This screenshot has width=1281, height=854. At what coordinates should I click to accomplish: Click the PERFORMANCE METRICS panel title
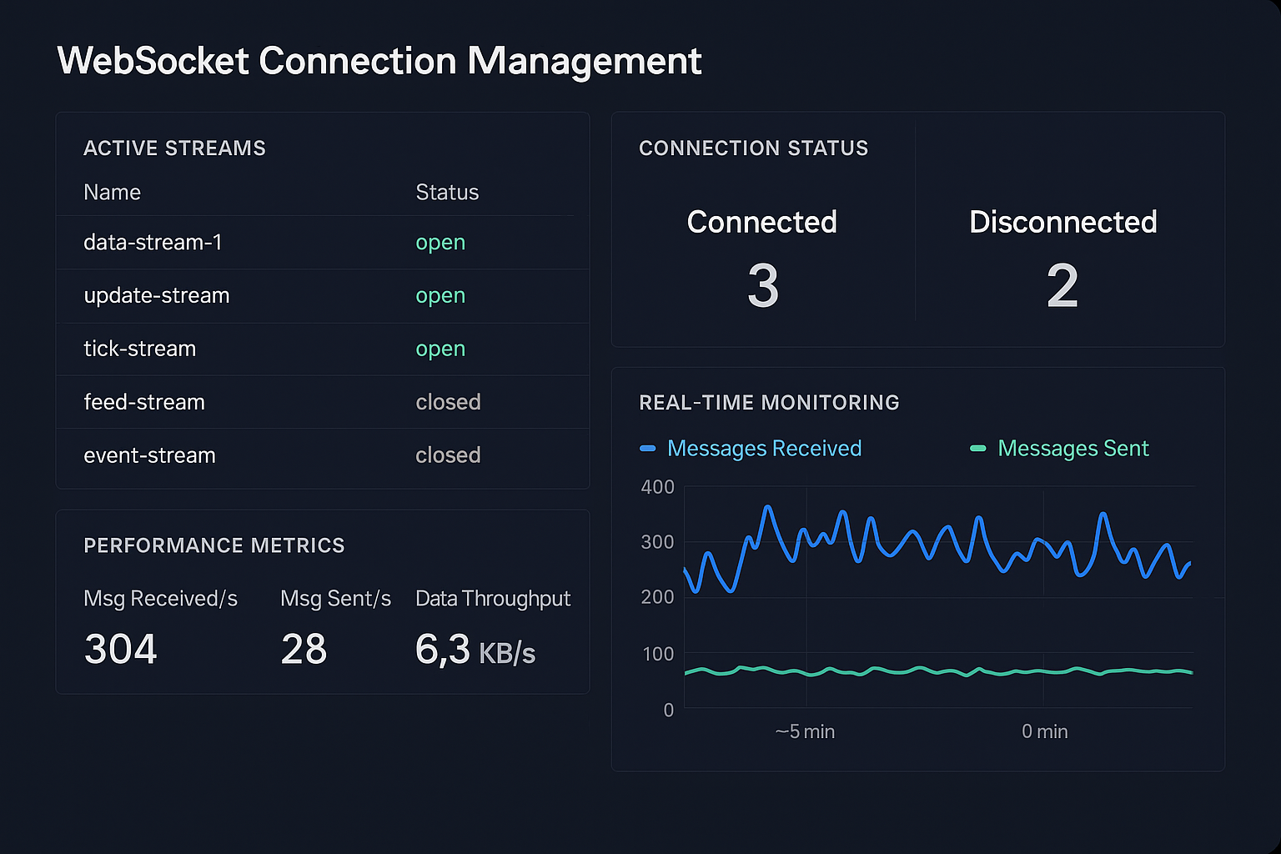tap(214, 545)
